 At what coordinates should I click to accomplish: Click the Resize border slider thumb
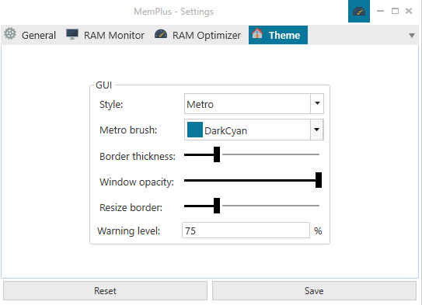pyautogui.click(x=217, y=206)
